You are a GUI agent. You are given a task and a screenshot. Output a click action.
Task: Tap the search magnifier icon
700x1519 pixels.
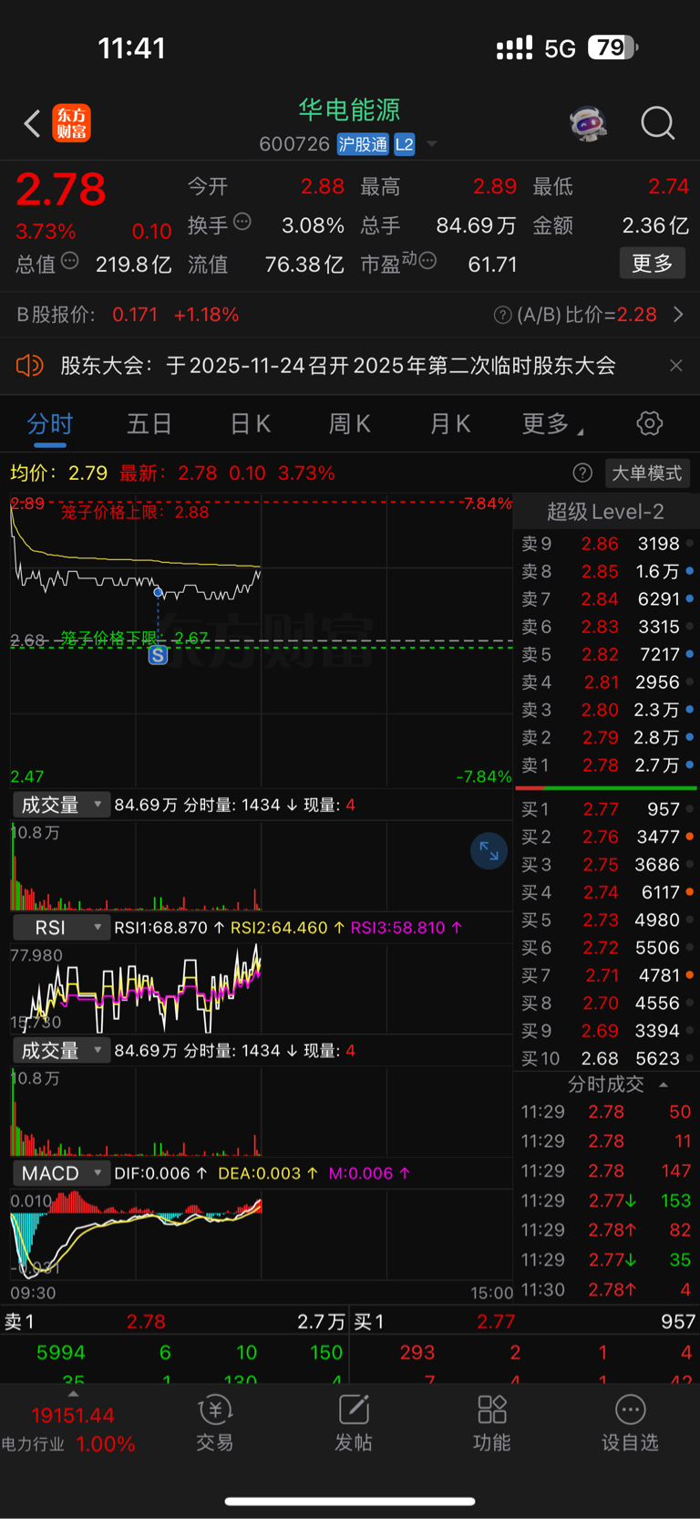(657, 122)
